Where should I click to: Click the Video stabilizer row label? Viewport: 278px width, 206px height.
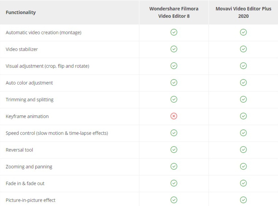click(x=22, y=49)
